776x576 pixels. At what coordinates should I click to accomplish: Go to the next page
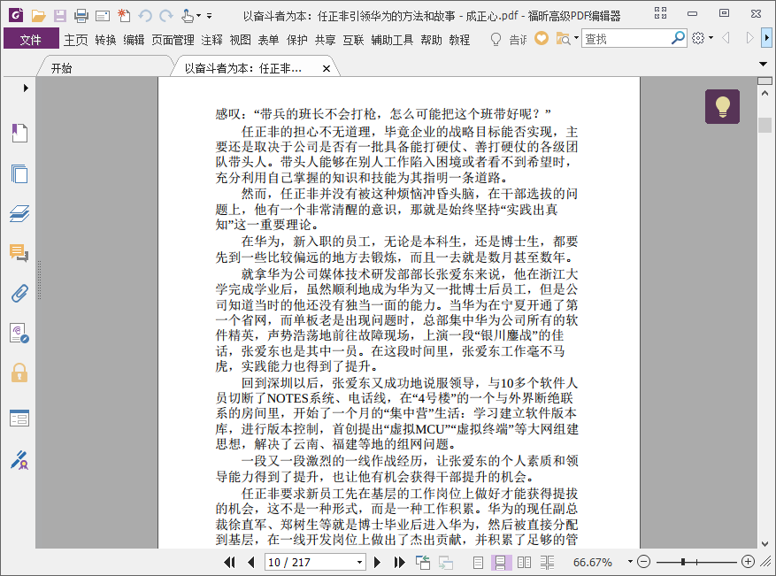click(x=377, y=562)
